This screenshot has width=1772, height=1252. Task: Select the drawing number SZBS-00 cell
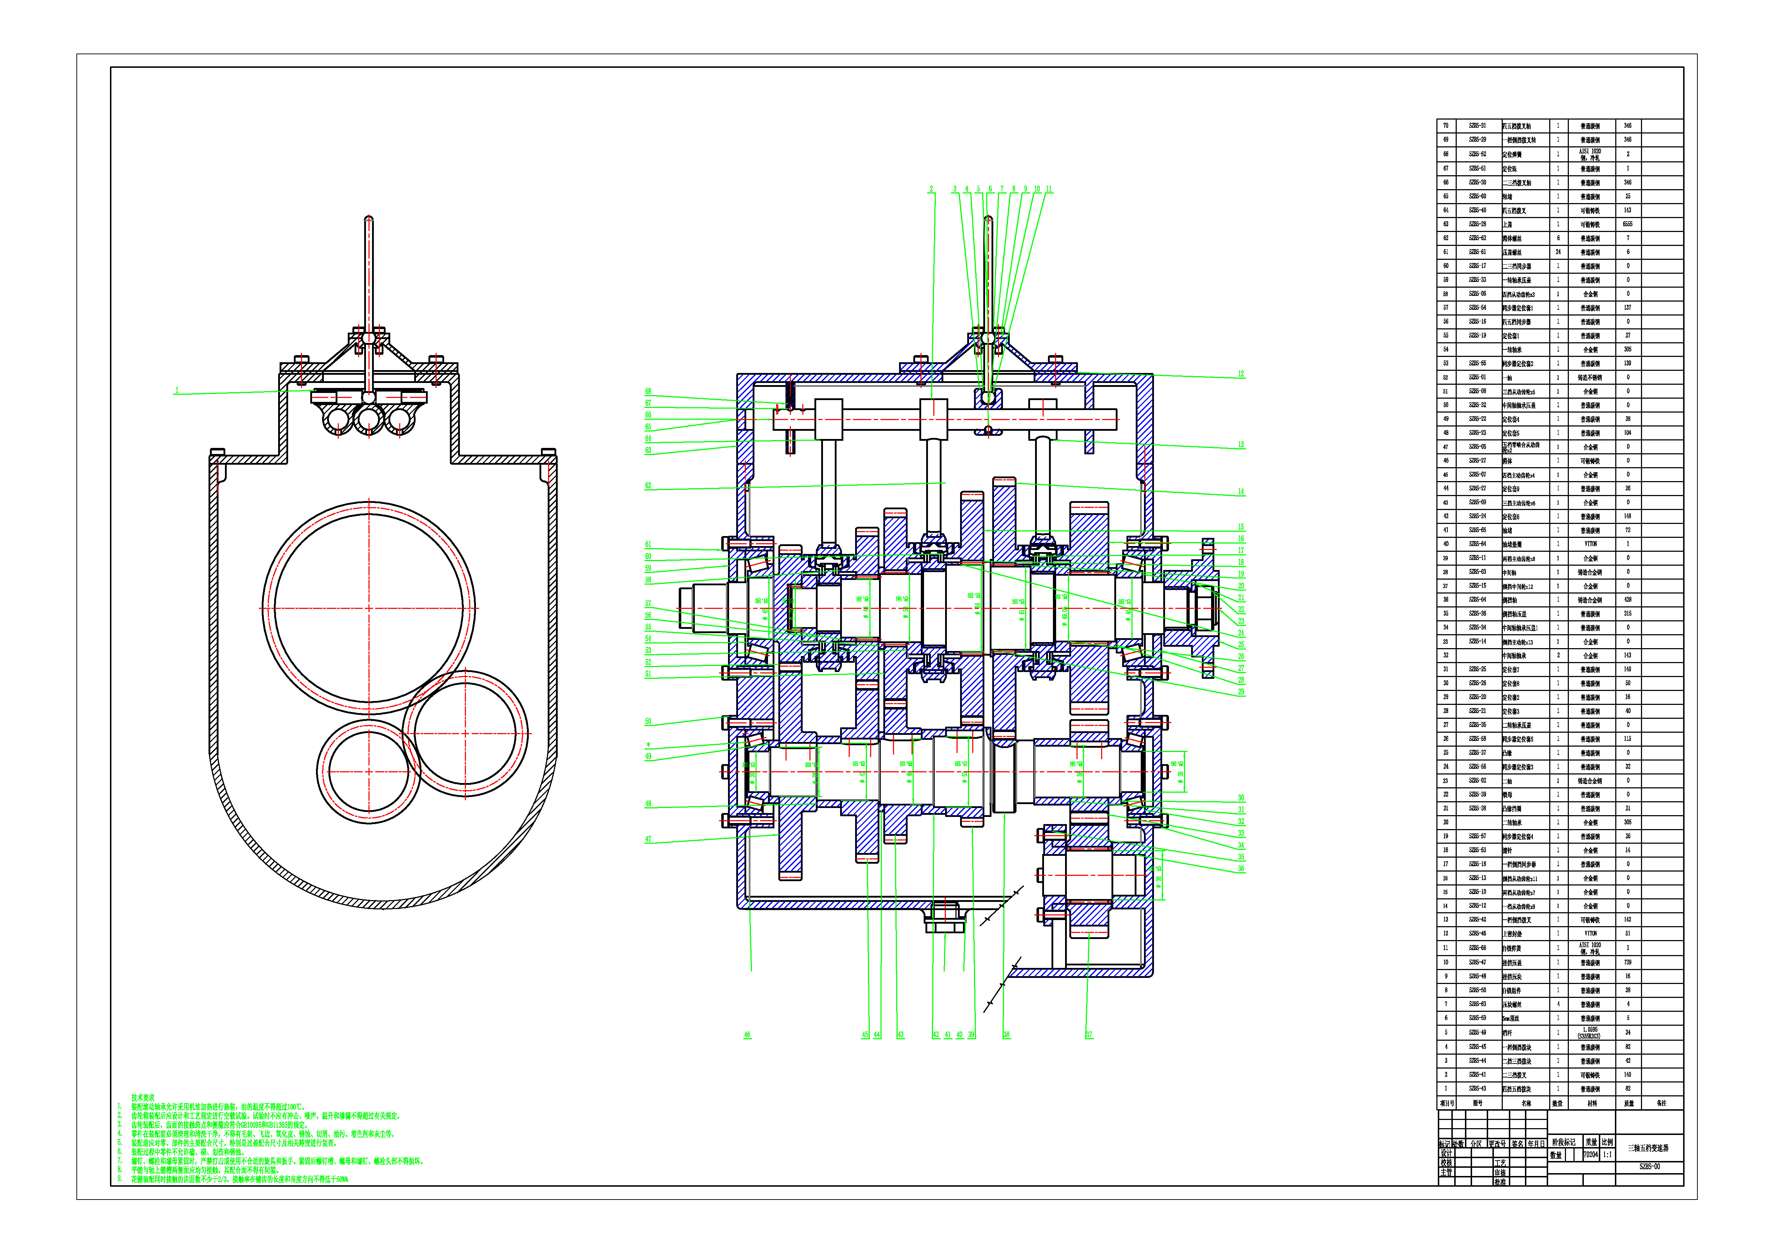(1649, 1167)
